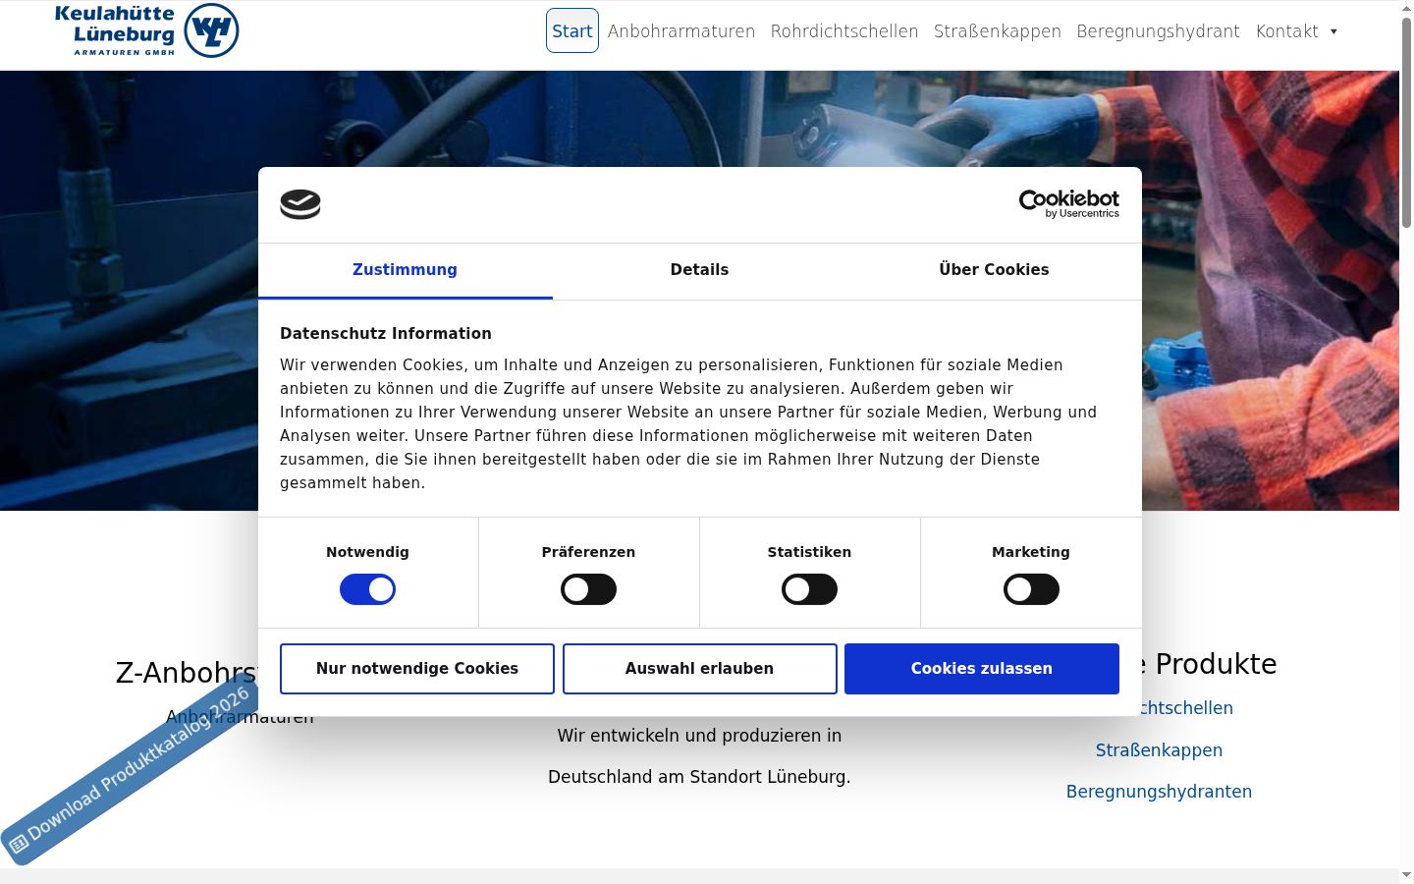Click the oval cookie dialog logo icon
This screenshot has height=884, width=1414.
pos(300,204)
